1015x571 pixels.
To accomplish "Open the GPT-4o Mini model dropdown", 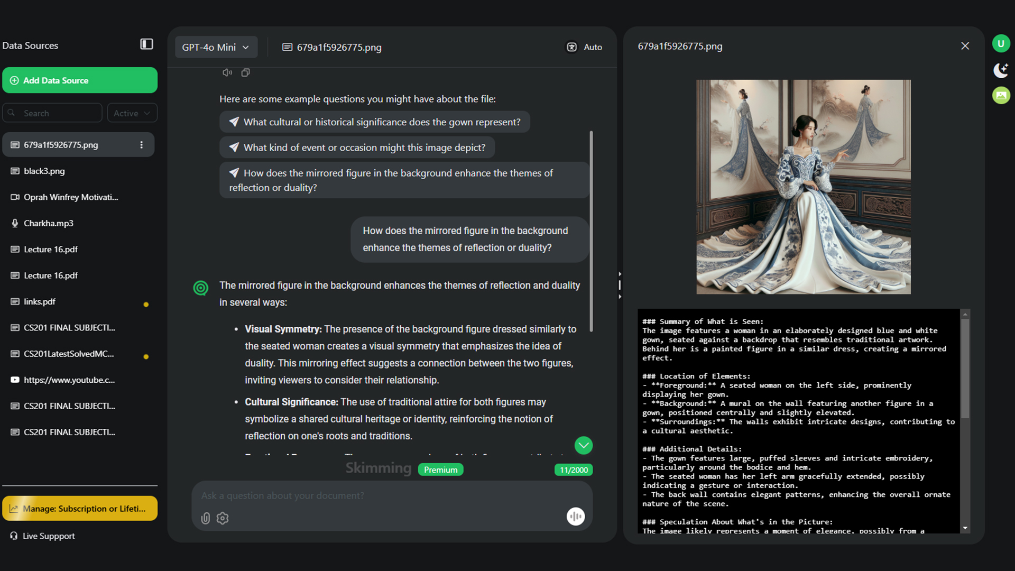I will click(216, 47).
